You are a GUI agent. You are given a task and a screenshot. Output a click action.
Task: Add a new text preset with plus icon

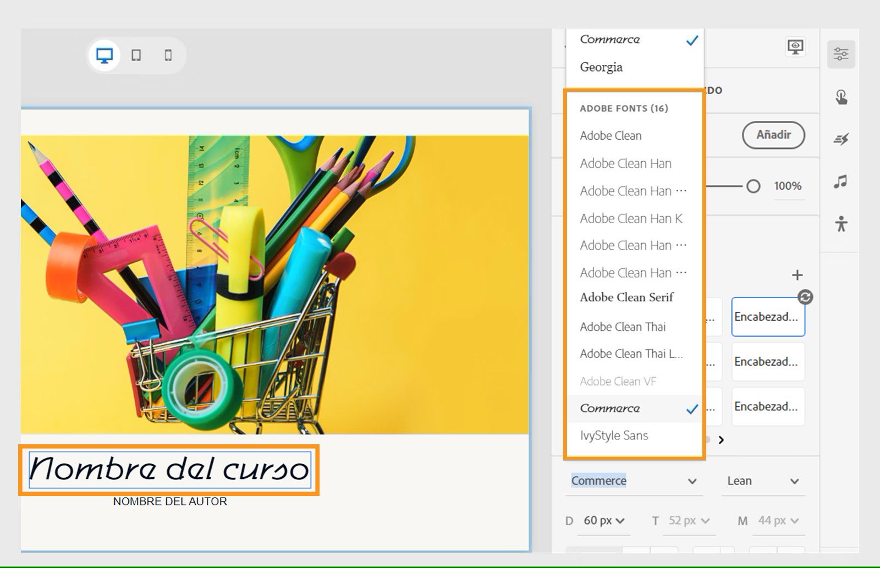tap(797, 275)
